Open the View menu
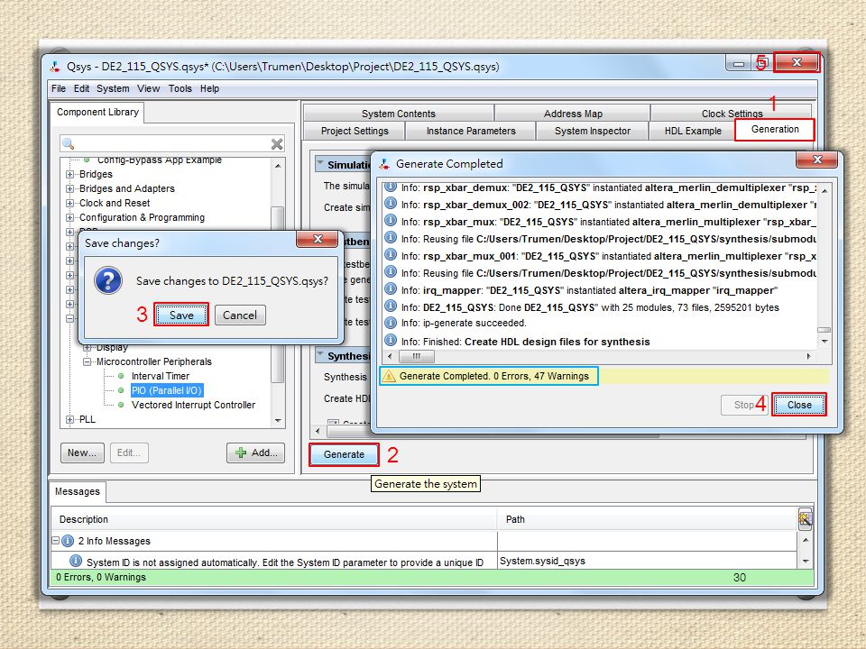The height and width of the screenshot is (649, 866). pos(149,88)
